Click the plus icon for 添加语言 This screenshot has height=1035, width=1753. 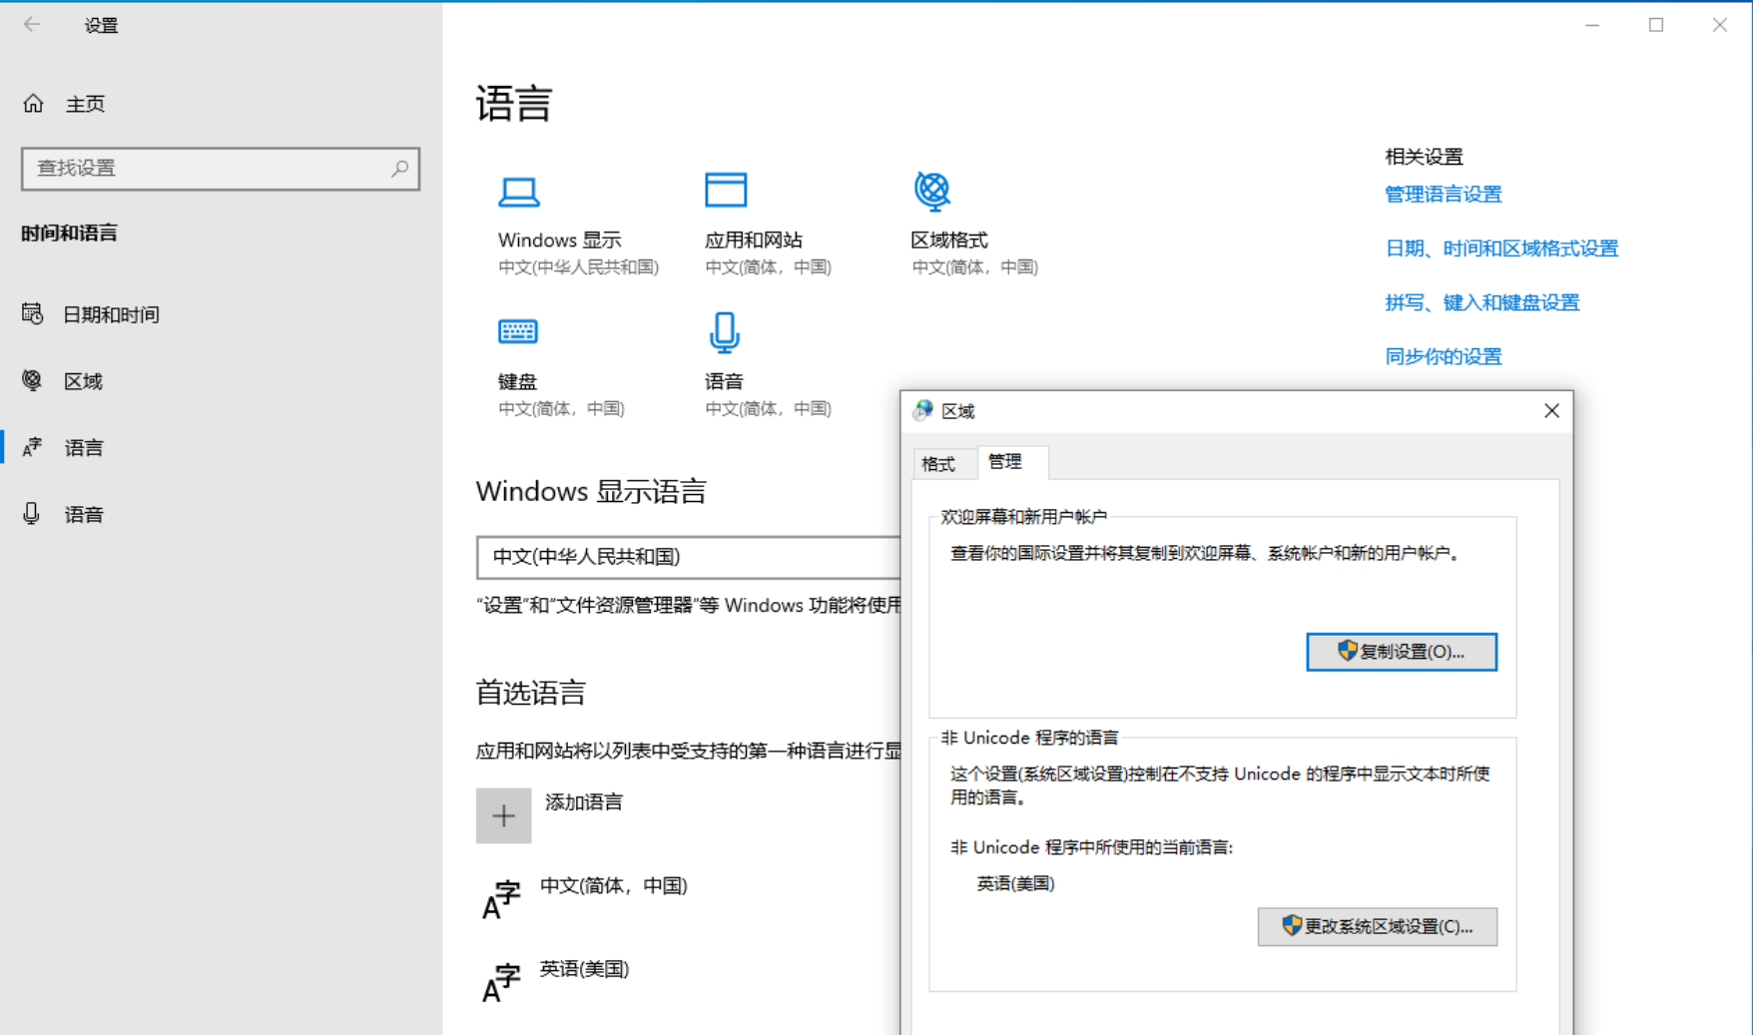(x=503, y=815)
